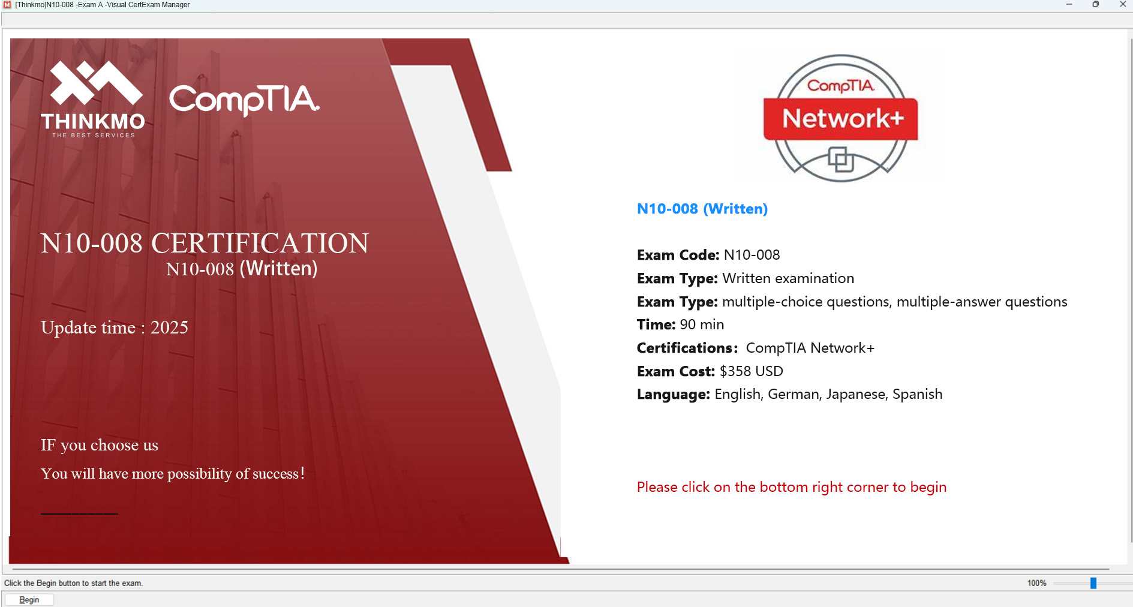The width and height of the screenshot is (1133, 607).
Task: Click 'Exam Code: N10-008' text
Action: (708, 255)
